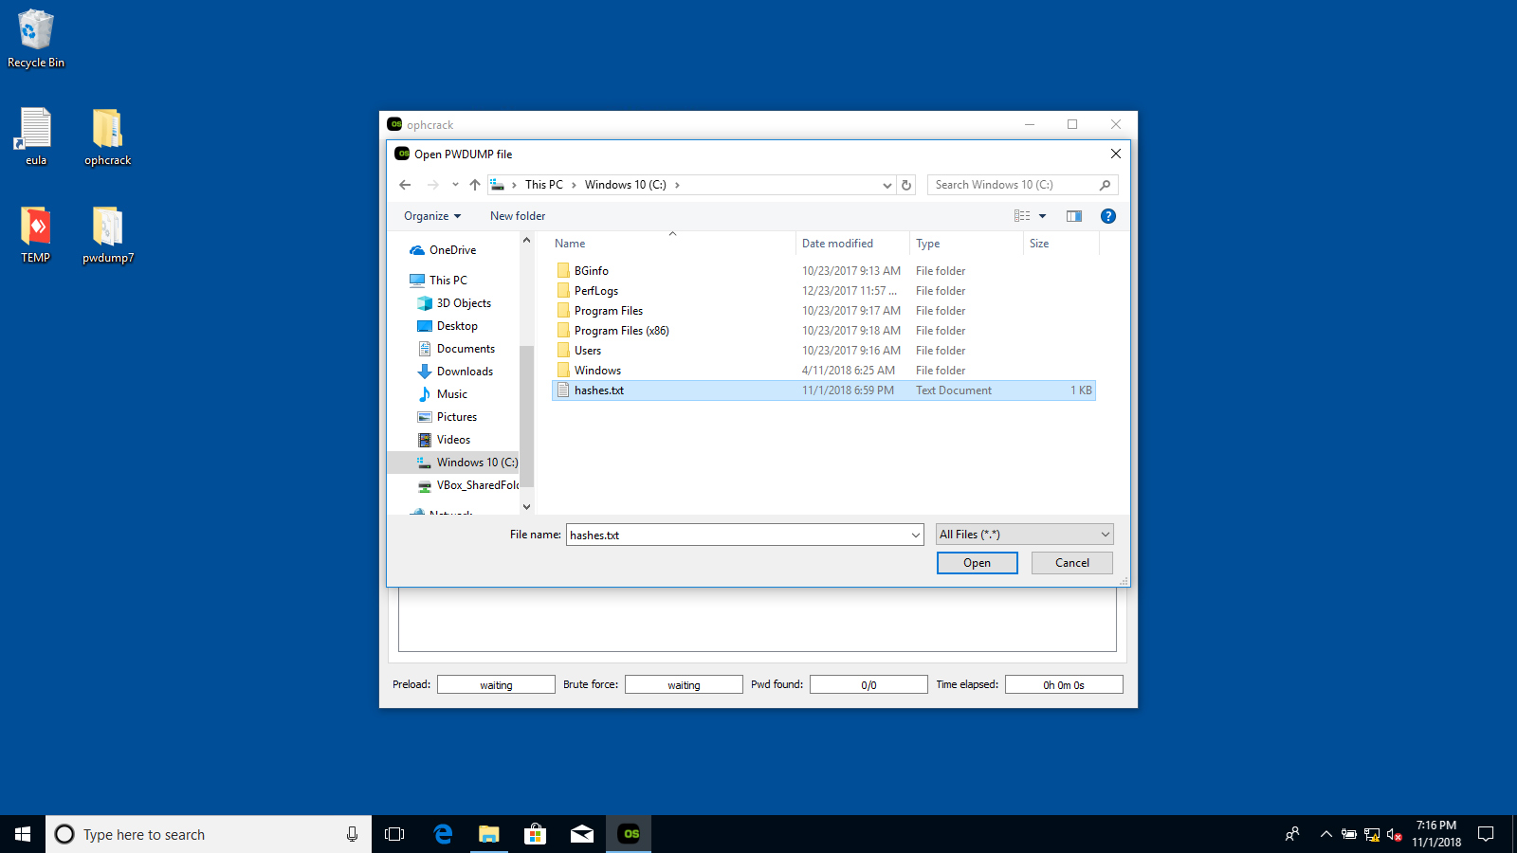Open File Explorer from taskbar

(488, 834)
